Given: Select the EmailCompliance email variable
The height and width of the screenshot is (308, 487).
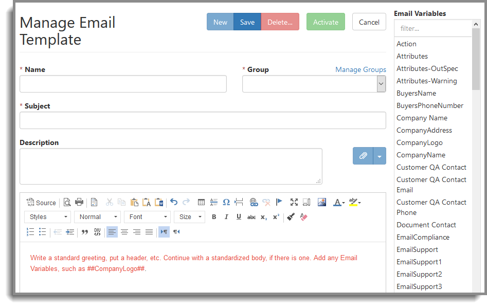Looking at the screenshot, I should [x=423, y=237].
